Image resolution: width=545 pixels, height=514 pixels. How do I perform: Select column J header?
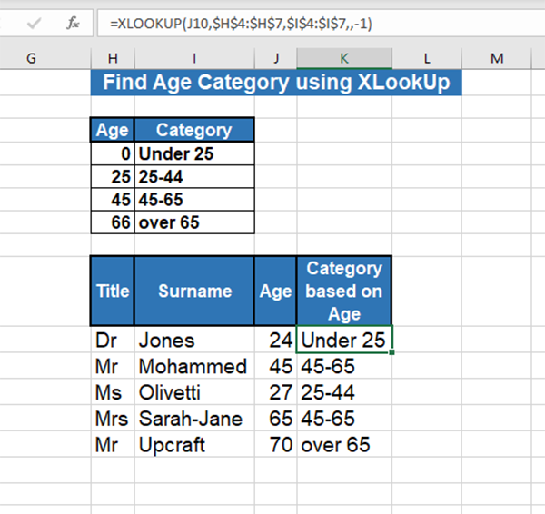click(275, 58)
